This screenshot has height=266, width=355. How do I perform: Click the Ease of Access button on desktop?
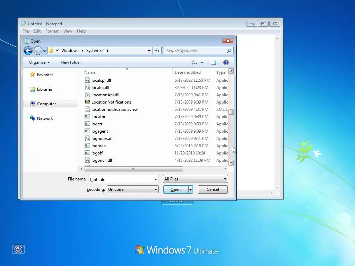[18, 249]
